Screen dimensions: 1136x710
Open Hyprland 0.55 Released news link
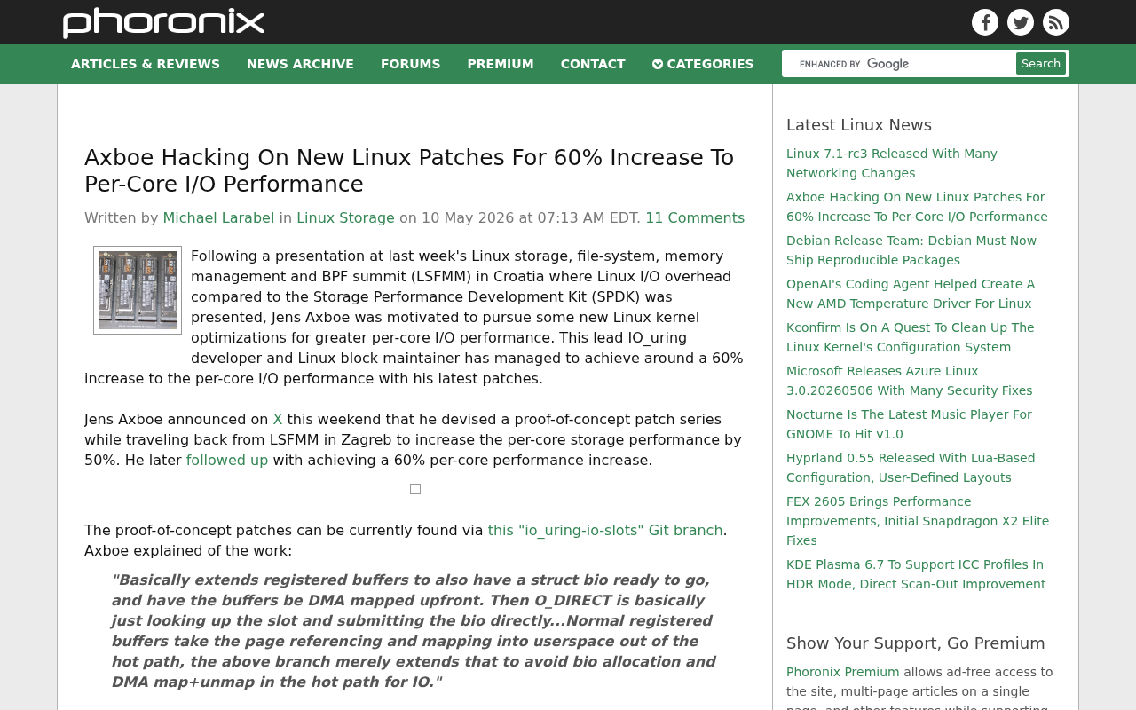[x=911, y=468]
